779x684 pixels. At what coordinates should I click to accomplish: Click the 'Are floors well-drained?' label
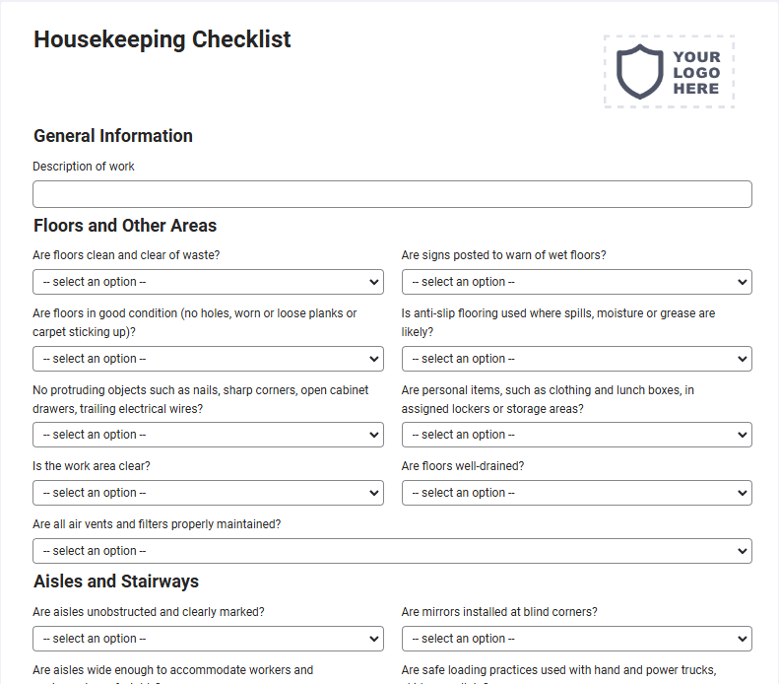coord(463,466)
